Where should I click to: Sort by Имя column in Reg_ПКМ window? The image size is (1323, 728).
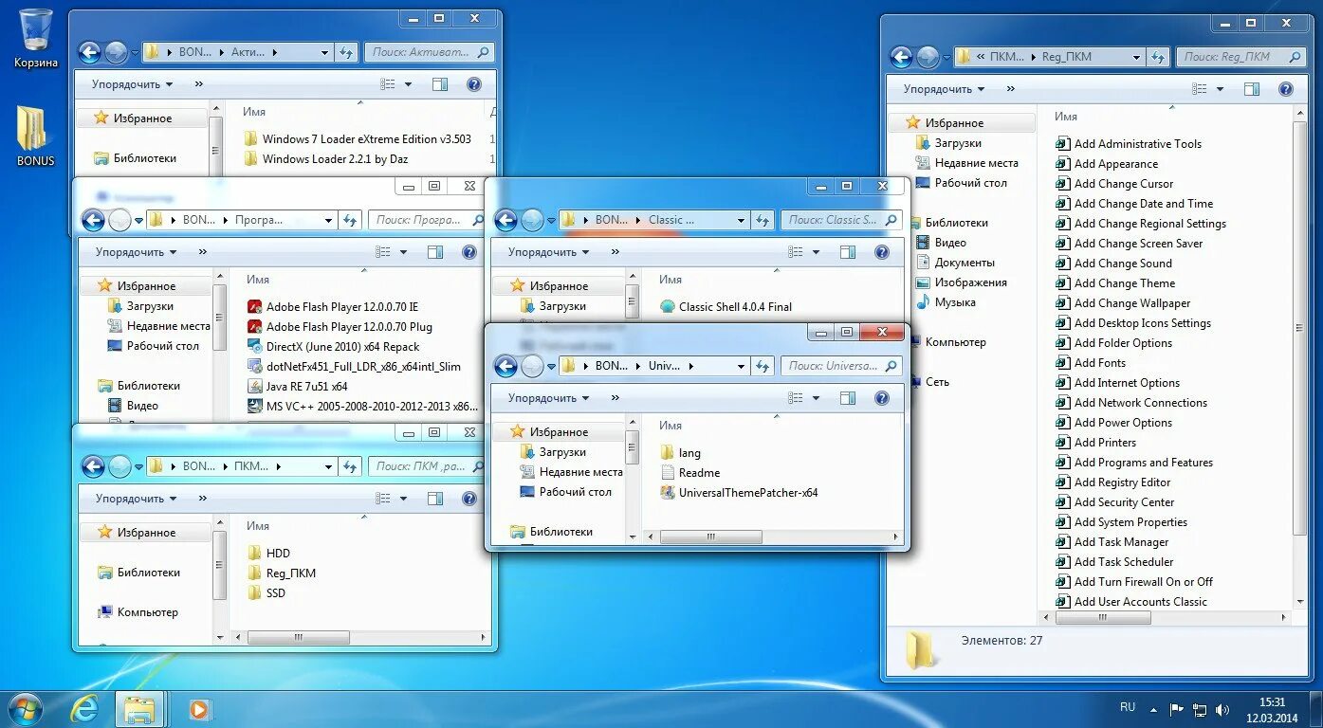pos(1066,117)
